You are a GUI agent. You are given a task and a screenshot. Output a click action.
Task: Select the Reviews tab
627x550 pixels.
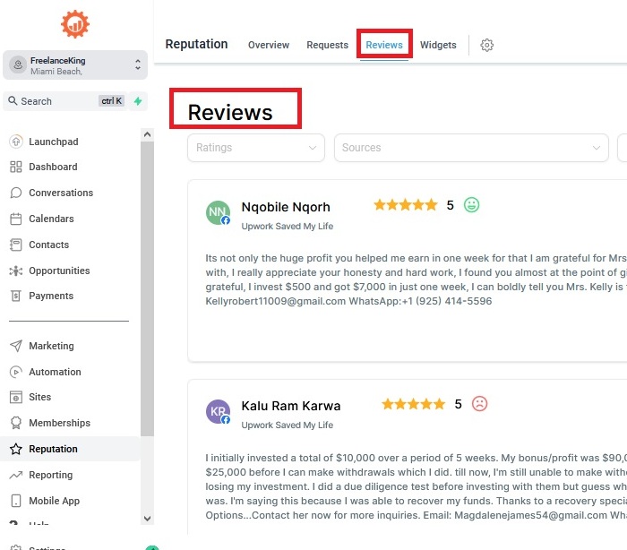(384, 45)
